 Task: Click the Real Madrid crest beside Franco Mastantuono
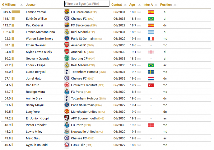pyautogui.click(x=67, y=32)
